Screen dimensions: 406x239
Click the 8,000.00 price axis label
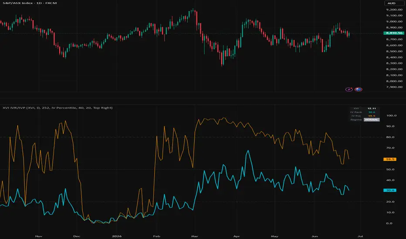(394, 81)
